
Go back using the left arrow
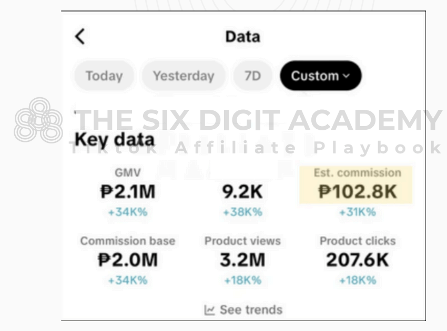[79, 37]
